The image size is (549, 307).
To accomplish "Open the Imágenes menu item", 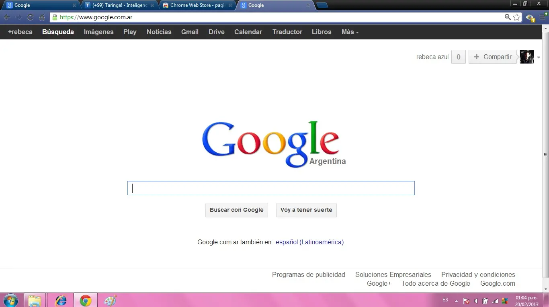I will pos(98,32).
